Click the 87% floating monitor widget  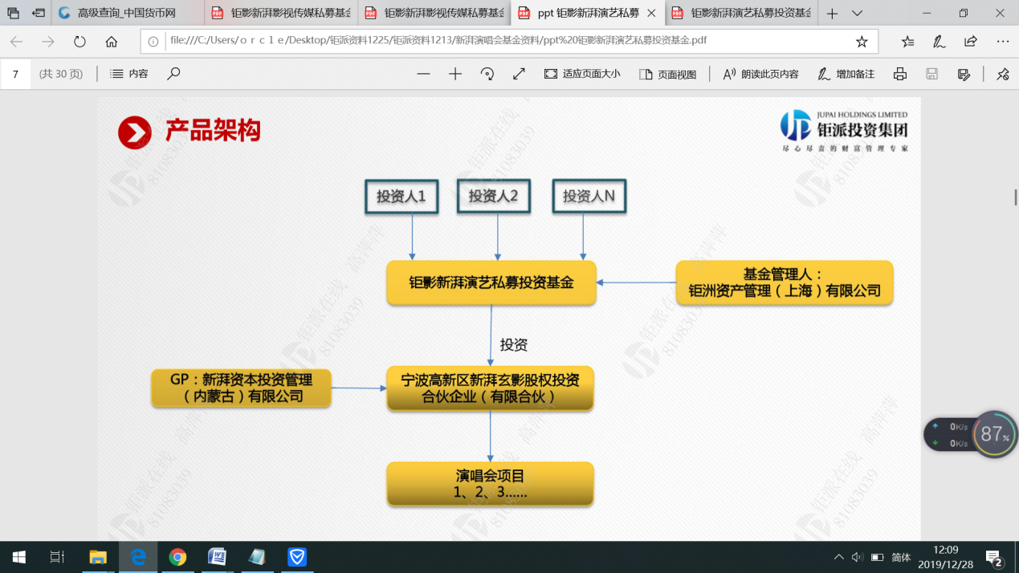coord(994,434)
